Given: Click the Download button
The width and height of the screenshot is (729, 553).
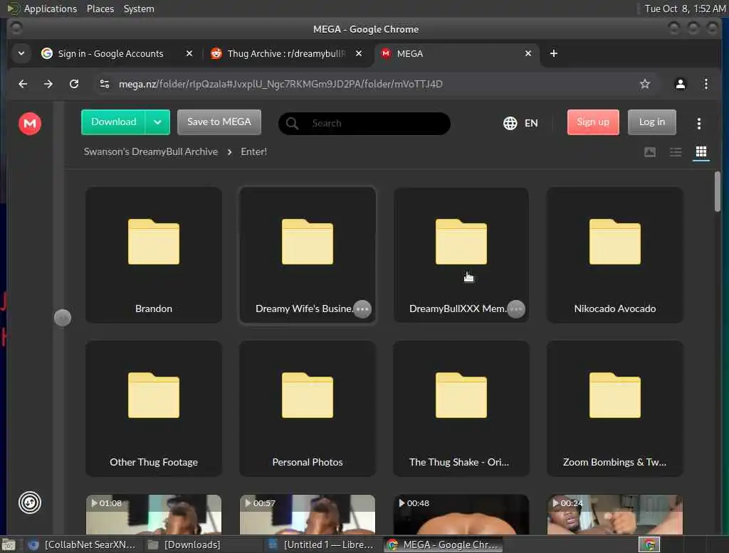Looking at the screenshot, I should pyautogui.click(x=113, y=122).
